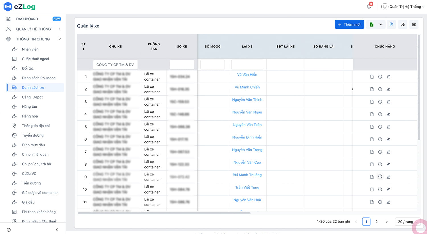Show info for Nguyễn Văn Thinh row
The image size is (427, 234).
[380, 102]
